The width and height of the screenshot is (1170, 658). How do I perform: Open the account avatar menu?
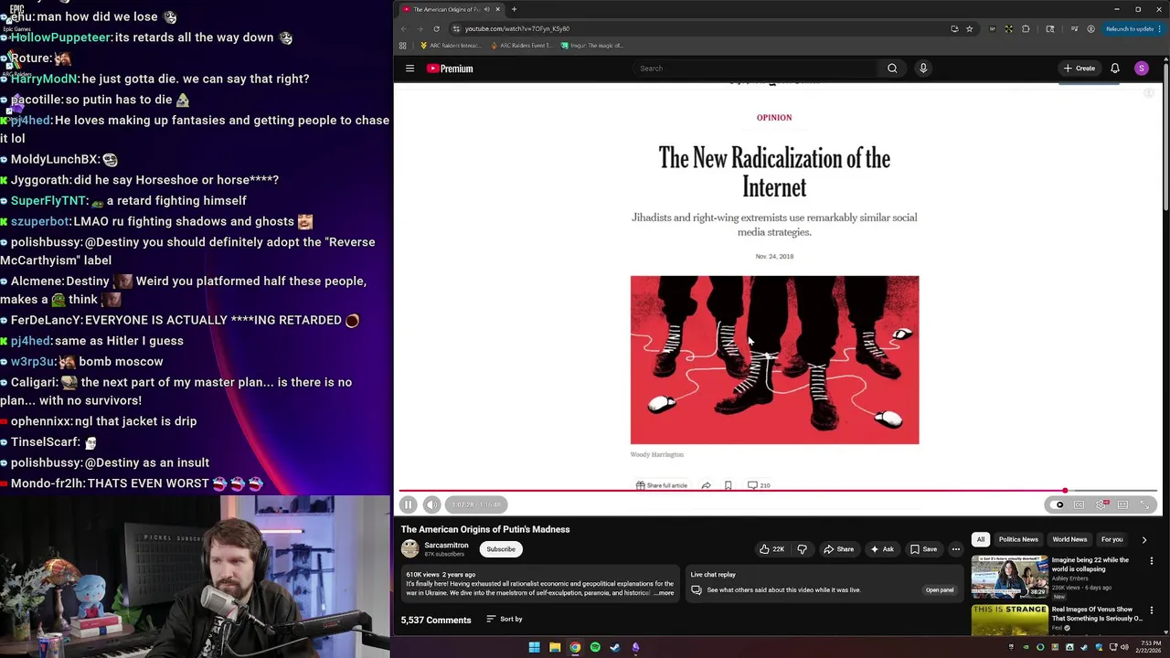coord(1142,69)
